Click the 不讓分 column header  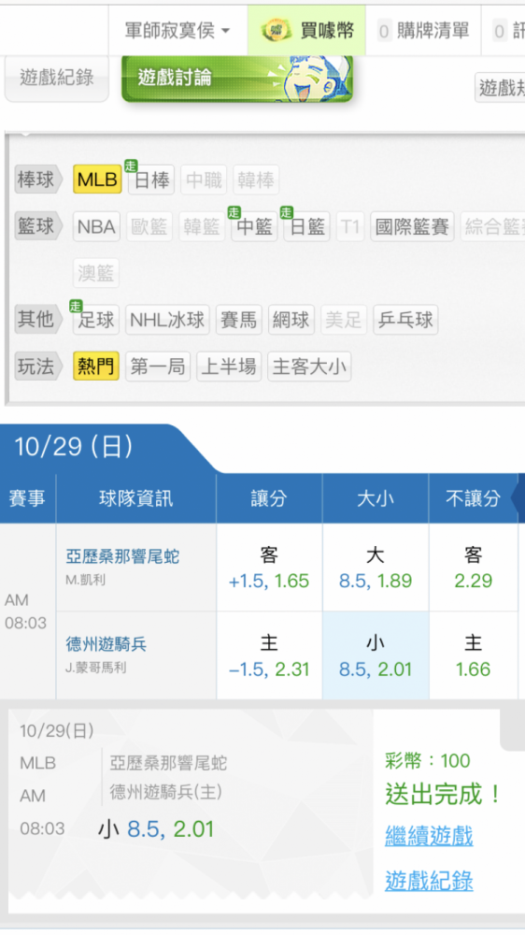coord(474,498)
